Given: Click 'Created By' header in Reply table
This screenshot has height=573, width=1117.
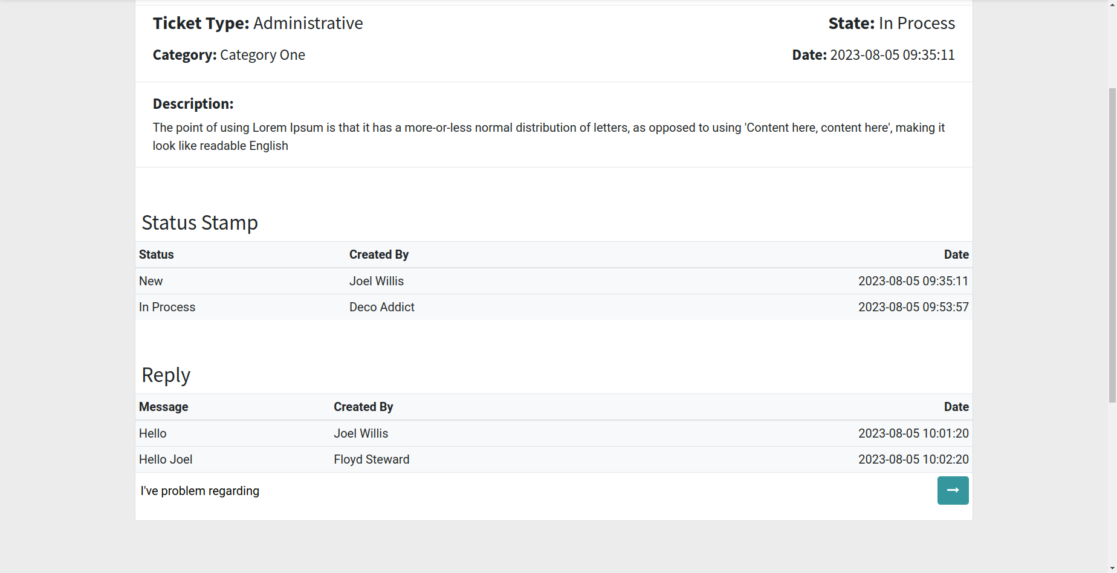Looking at the screenshot, I should point(363,407).
